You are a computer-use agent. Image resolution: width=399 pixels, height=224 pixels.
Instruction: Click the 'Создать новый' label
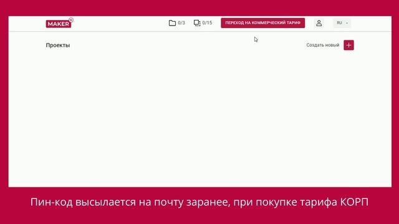click(323, 45)
